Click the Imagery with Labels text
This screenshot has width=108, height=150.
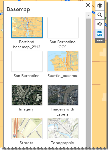[62, 112]
